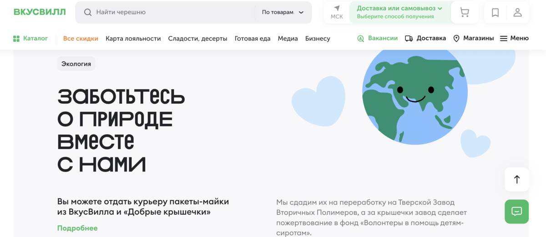Image resolution: width=546 pixels, height=237 pixels.
Task: Open the Каталог menu
Action: pos(30,39)
